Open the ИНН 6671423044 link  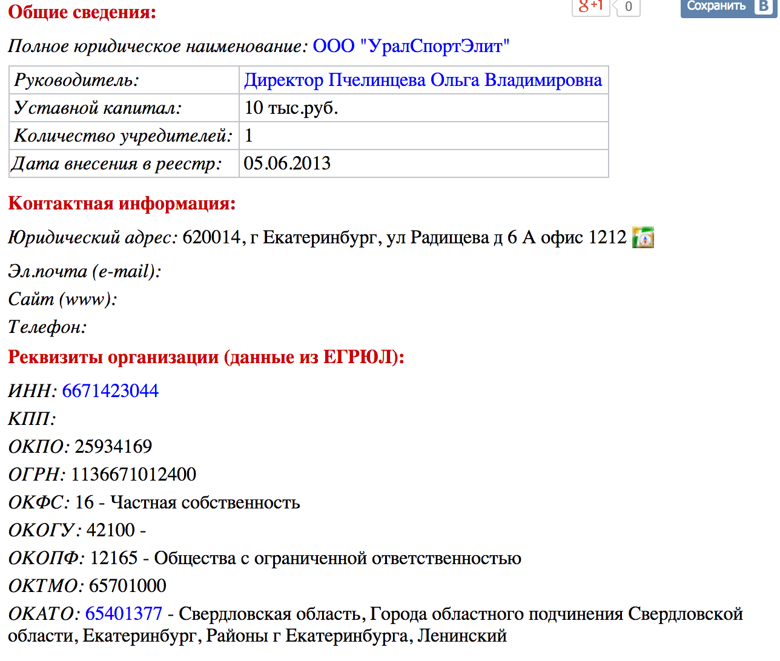point(110,391)
